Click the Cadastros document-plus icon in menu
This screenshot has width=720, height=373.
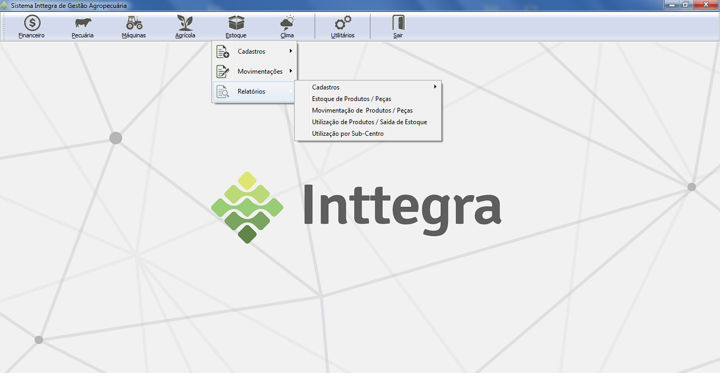(x=223, y=52)
